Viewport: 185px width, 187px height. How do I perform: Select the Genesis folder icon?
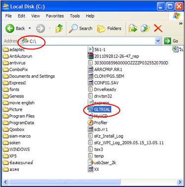pos(6,96)
